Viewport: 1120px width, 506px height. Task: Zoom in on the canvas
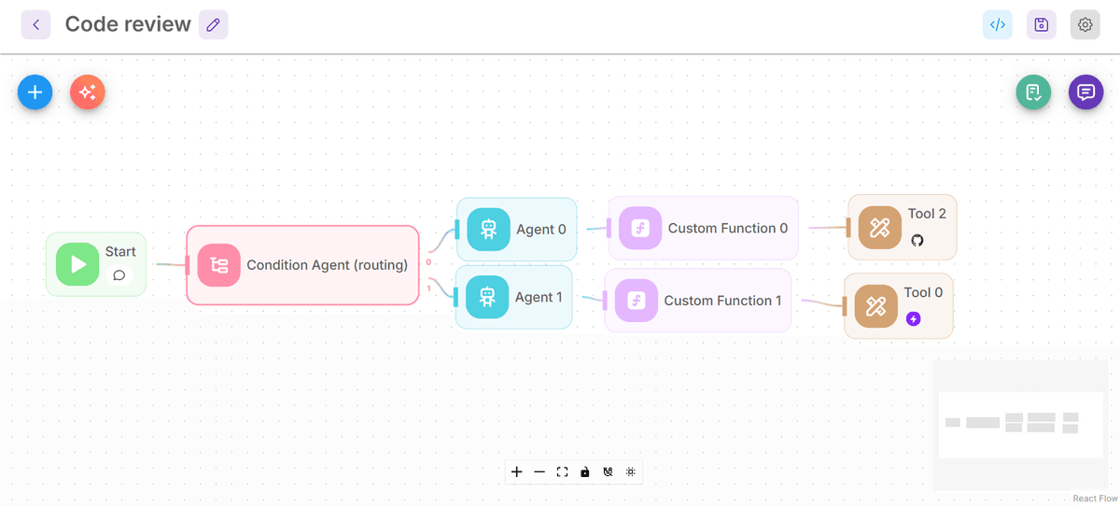(517, 472)
